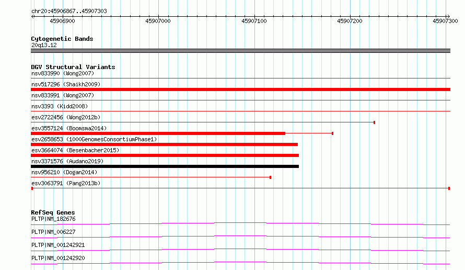
Task: Click the 45907000 ruler position label
Action: point(158,21)
